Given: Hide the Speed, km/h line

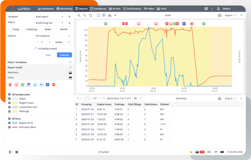Looking at the screenshot, I should point(9,123).
